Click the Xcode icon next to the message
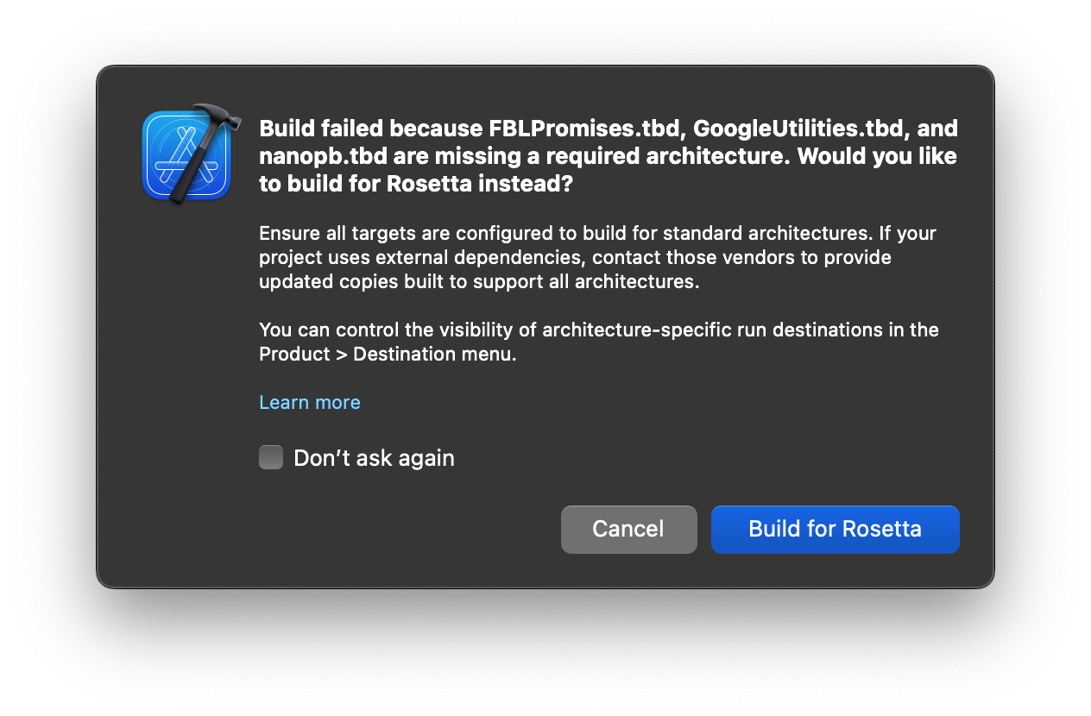 [187, 155]
